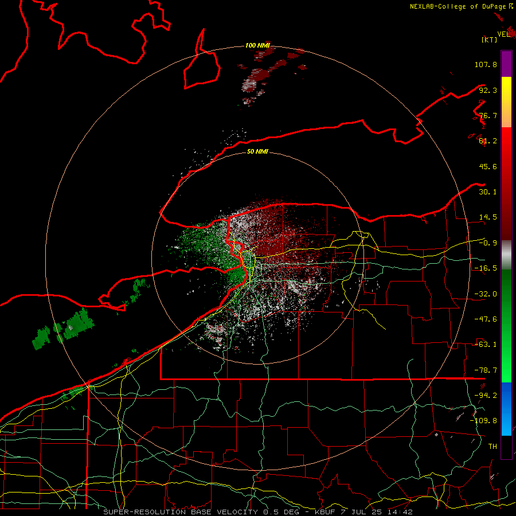Click the purple segment of the color bar
The width and height of the screenshot is (516, 516).
[x=506, y=64]
